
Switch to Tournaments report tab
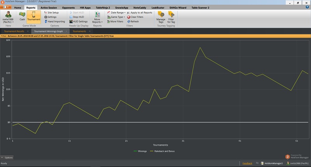[79, 31]
